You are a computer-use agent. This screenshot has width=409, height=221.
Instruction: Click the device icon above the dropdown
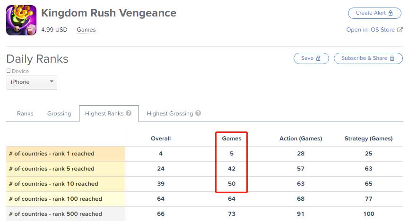point(9,71)
